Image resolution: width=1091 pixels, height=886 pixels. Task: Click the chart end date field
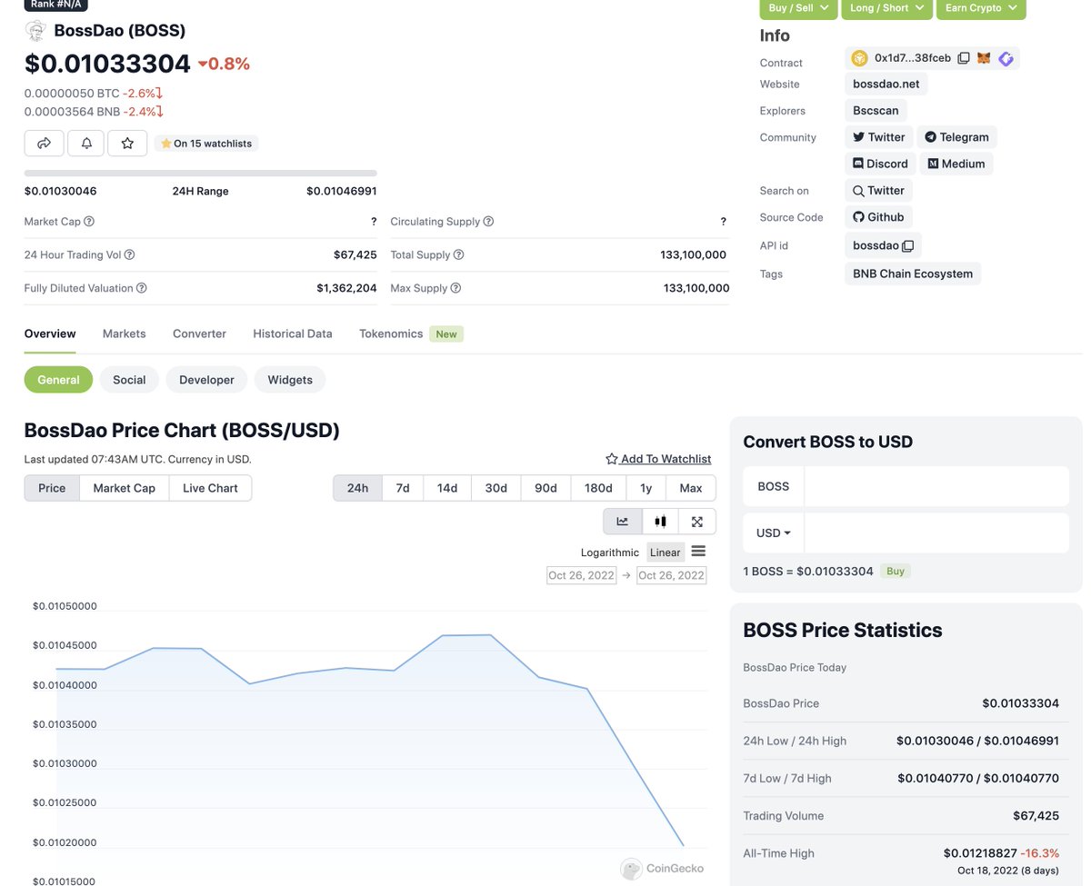[671, 575]
